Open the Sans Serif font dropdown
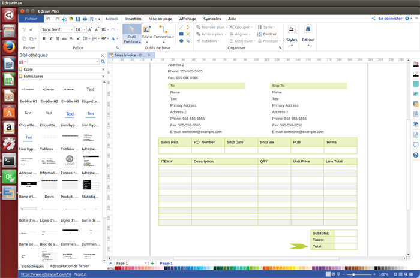 coord(57,29)
